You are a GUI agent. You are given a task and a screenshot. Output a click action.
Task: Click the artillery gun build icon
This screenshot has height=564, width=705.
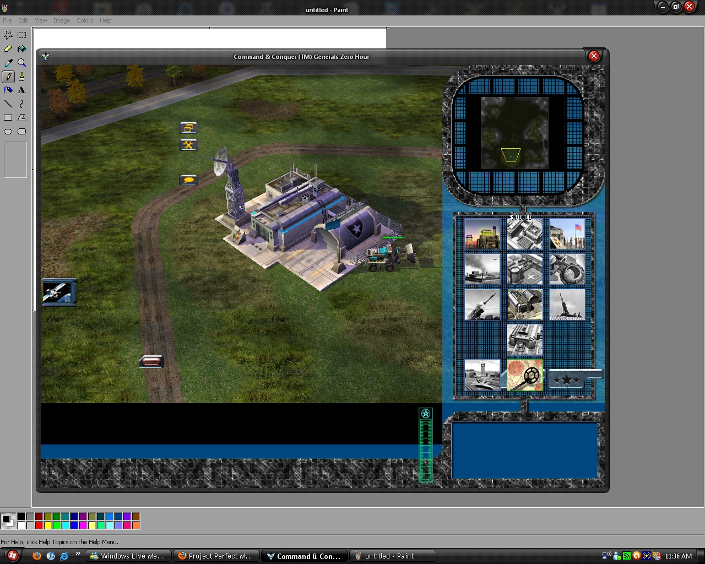567,305
